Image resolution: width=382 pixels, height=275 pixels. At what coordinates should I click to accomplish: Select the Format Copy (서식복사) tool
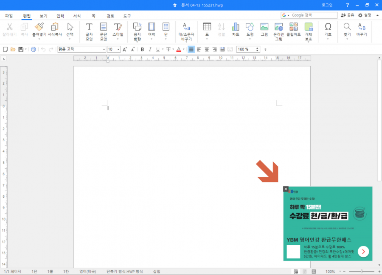[55, 30]
